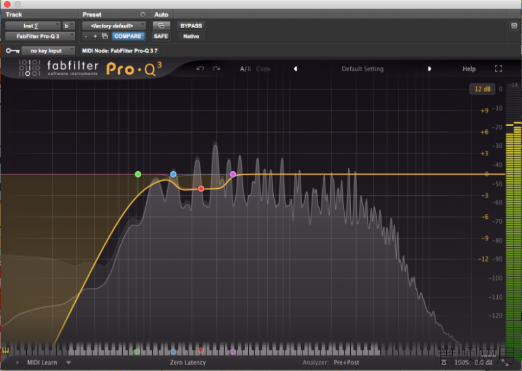Open the Inst track selector dropdown
522x371 pixels.
click(x=33, y=25)
